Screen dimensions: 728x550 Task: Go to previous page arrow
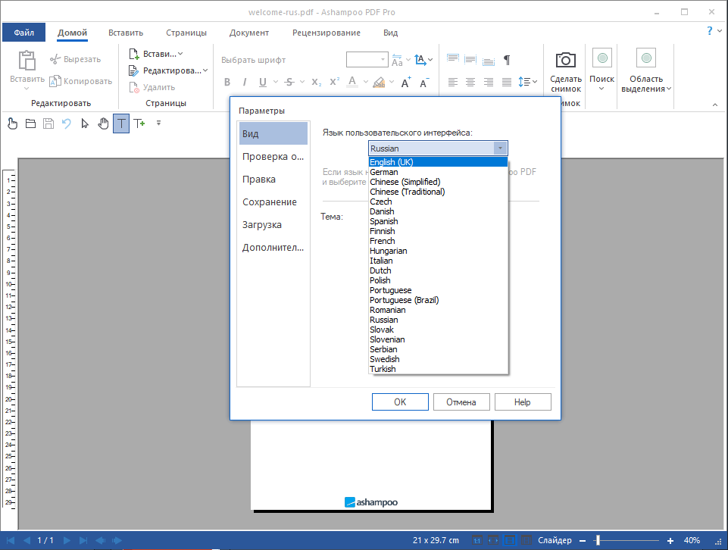tap(27, 540)
